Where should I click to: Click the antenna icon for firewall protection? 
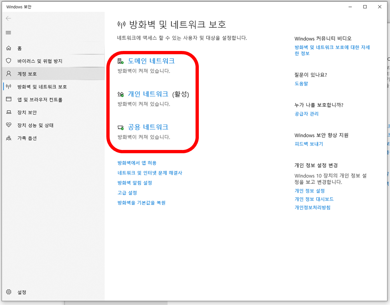(9, 87)
